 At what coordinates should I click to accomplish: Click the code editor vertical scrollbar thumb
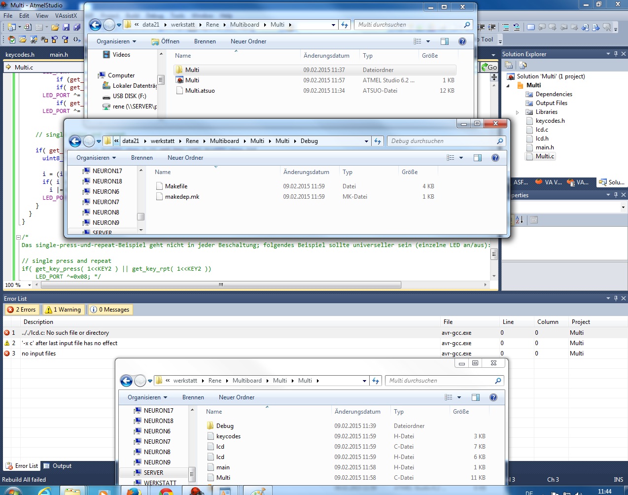click(x=494, y=254)
